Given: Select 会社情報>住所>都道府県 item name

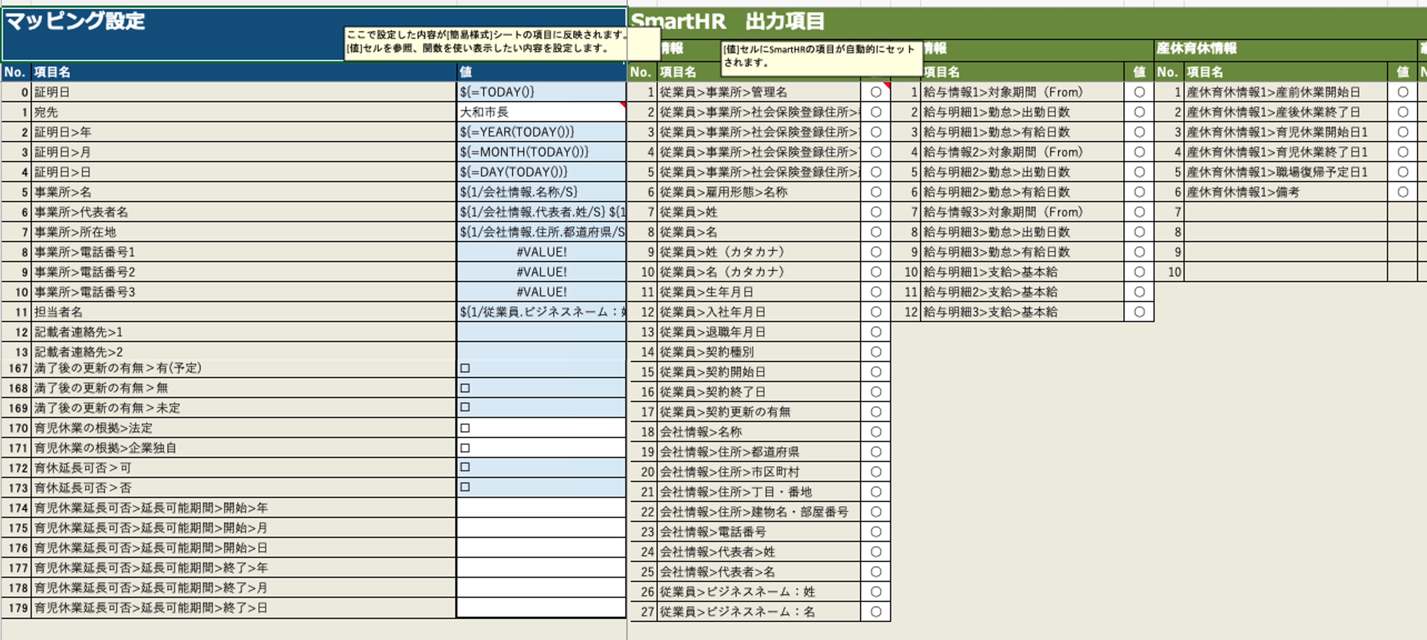Looking at the screenshot, I should 758,451.
